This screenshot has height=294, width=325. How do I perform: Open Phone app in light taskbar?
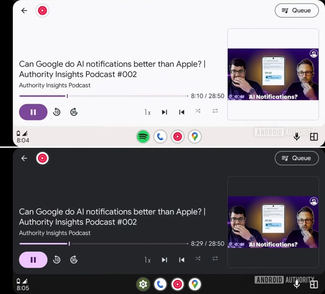click(160, 136)
